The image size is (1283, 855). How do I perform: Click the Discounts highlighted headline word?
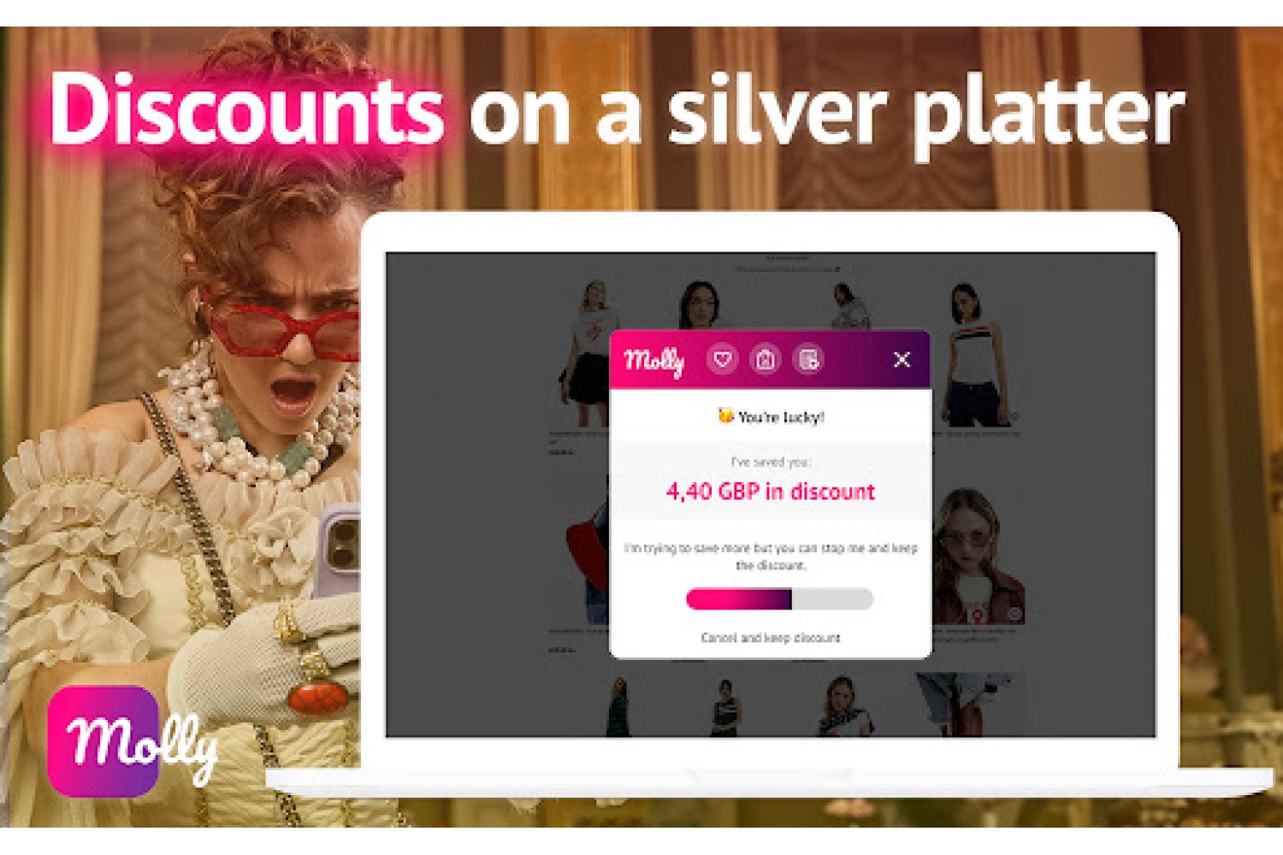(247, 109)
